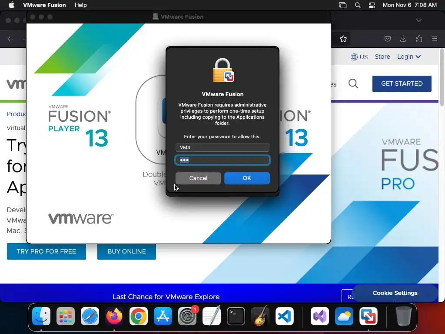Open Spotlight search in menu bar
445x334 pixels.
(358, 5)
